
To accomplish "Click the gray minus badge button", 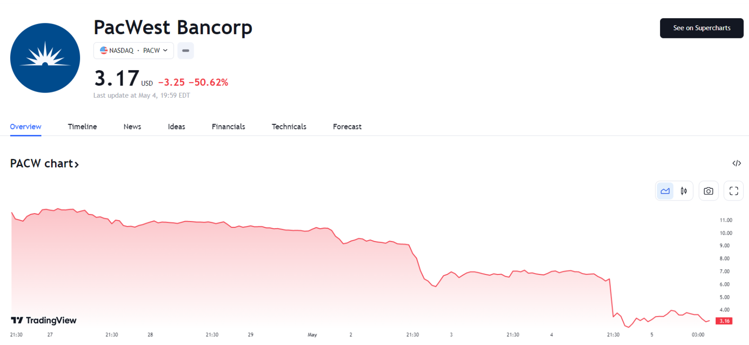I will coord(185,50).
